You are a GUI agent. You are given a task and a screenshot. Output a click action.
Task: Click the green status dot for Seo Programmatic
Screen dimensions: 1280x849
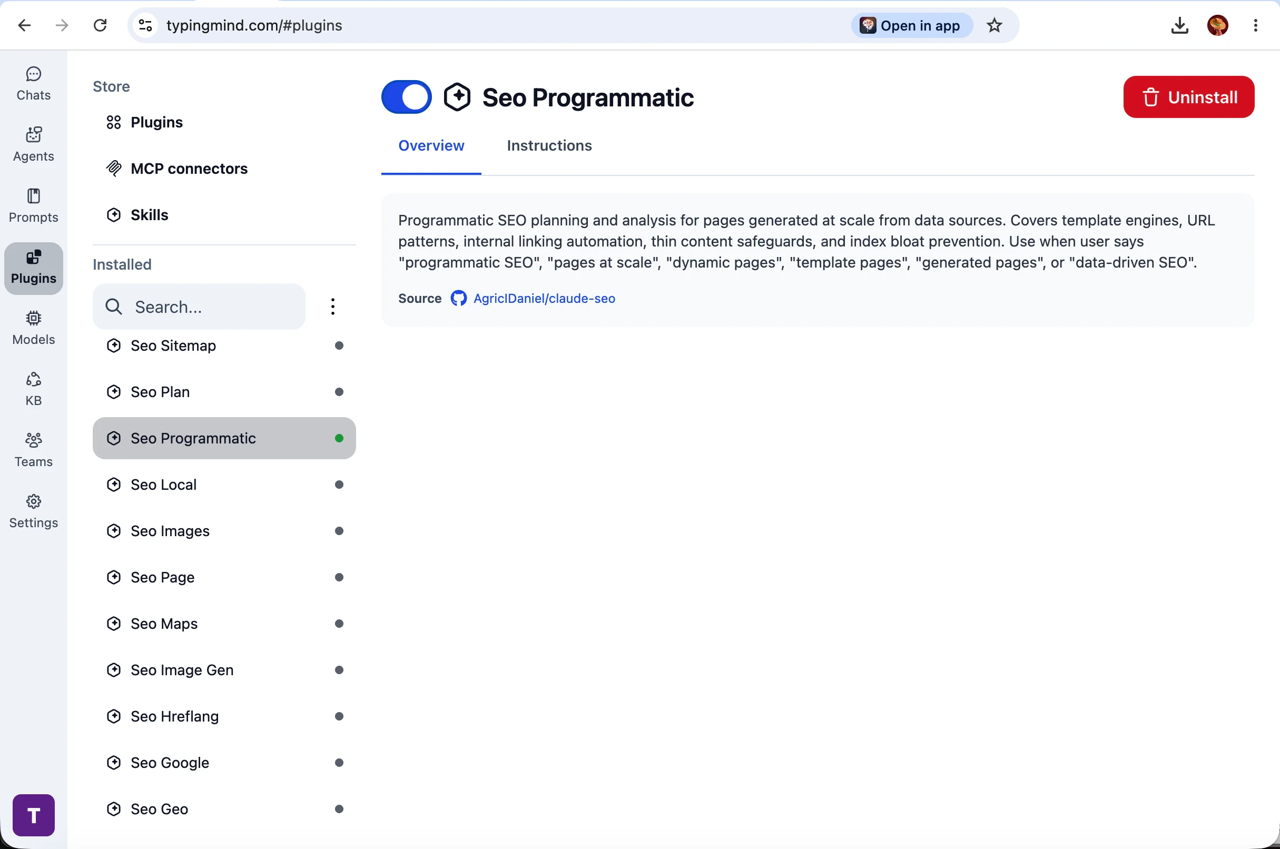(x=340, y=438)
